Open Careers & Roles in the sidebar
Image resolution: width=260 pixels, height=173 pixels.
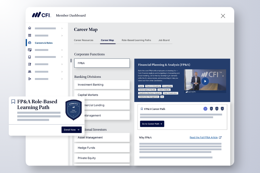43,43
